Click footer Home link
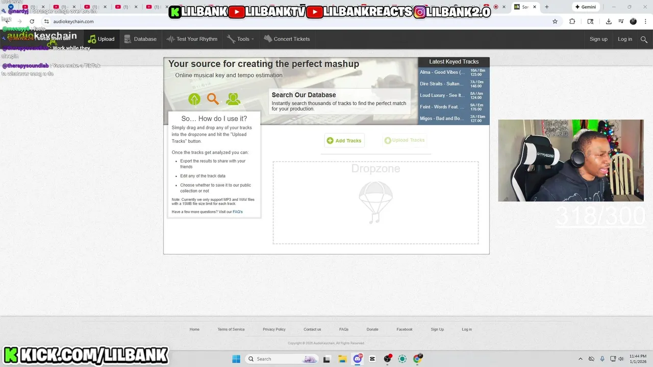The image size is (653, 367). click(194, 329)
